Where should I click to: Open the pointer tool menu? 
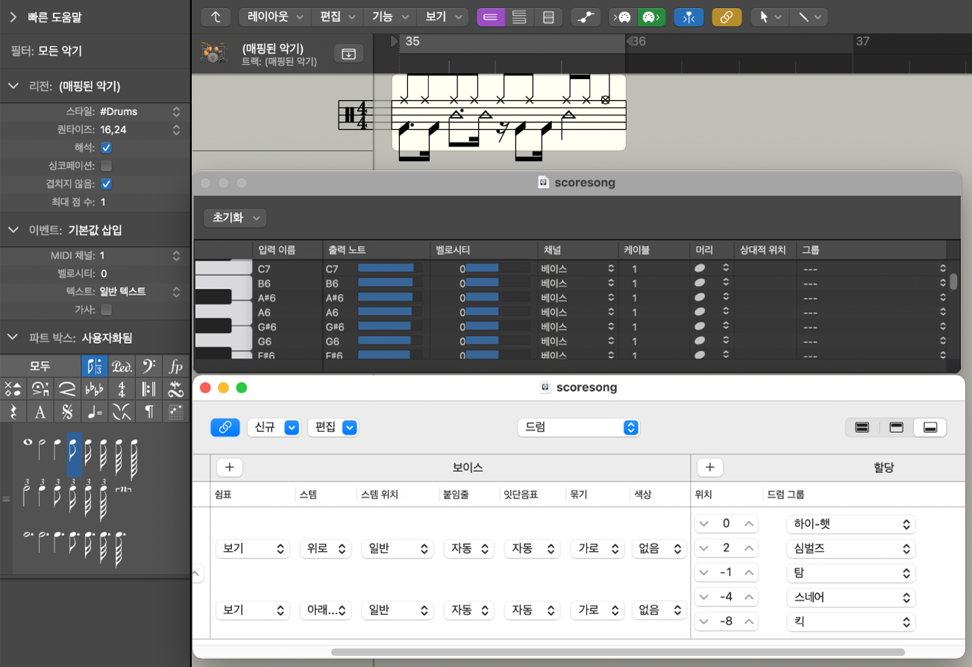(770, 16)
